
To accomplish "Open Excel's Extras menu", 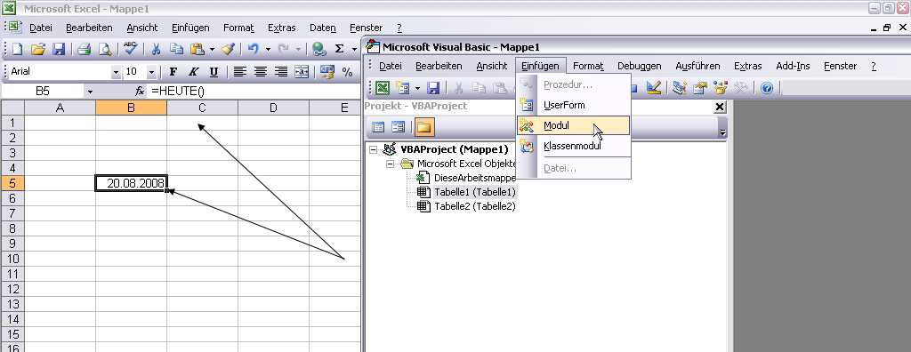I will (x=281, y=28).
